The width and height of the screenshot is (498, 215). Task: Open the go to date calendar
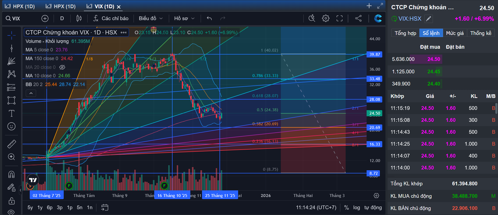105,207
